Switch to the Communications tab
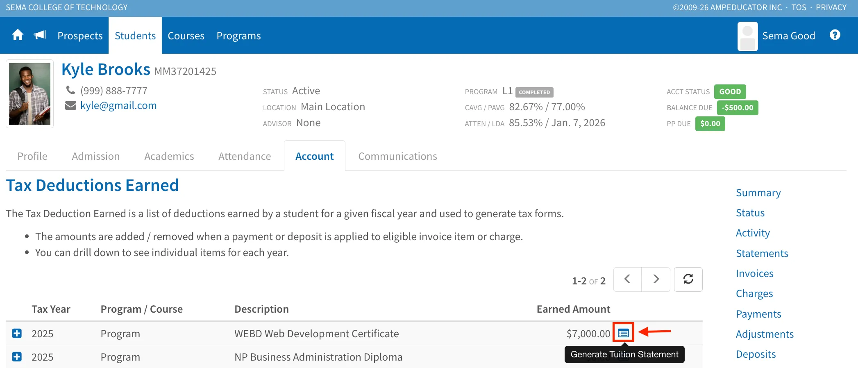 pyautogui.click(x=397, y=156)
